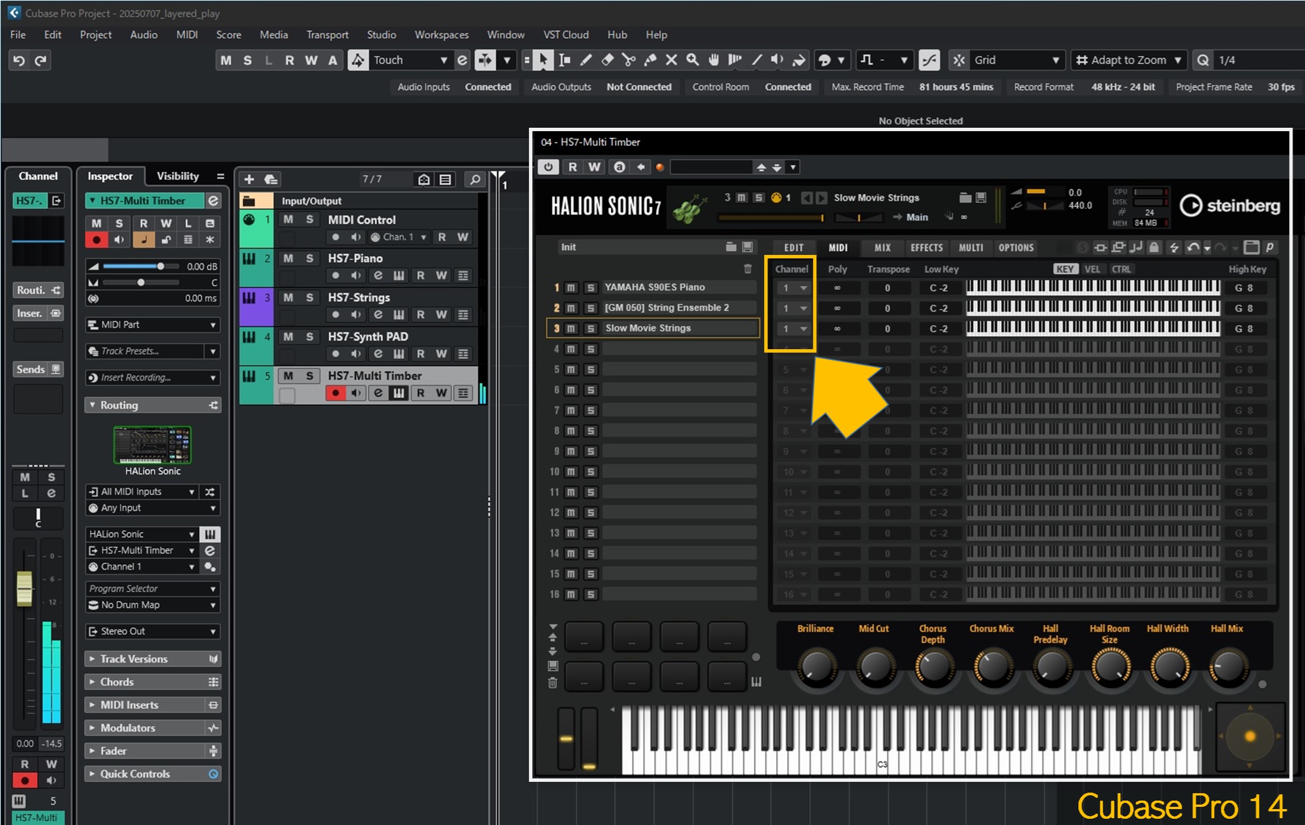Click the Add Track plus icon
Viewport: 1305px width, 825px height.
pyautogui.click(x=249, y=179)
